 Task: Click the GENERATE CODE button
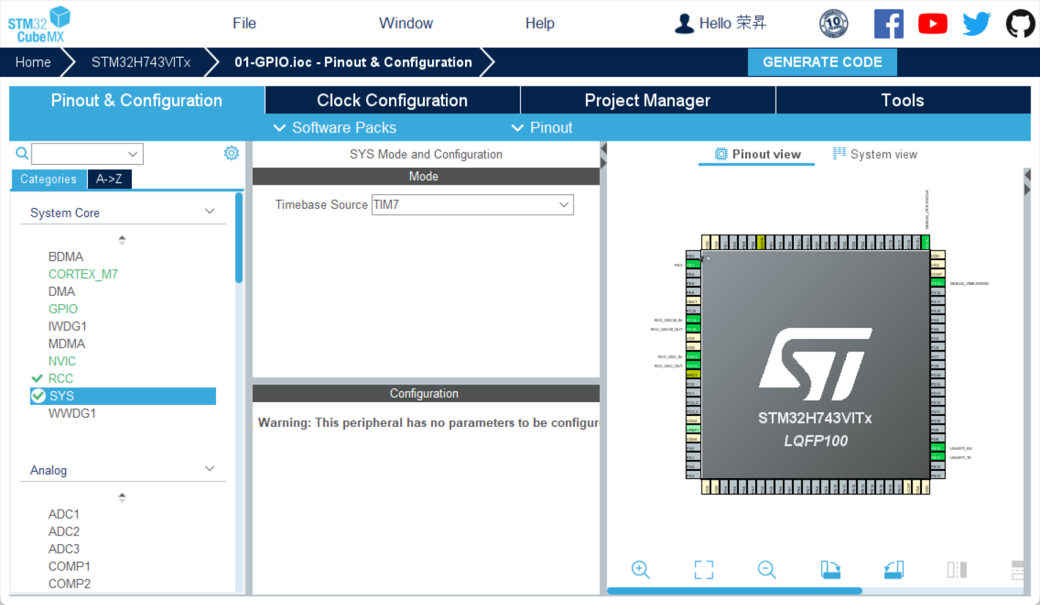(x=822, y=62)
